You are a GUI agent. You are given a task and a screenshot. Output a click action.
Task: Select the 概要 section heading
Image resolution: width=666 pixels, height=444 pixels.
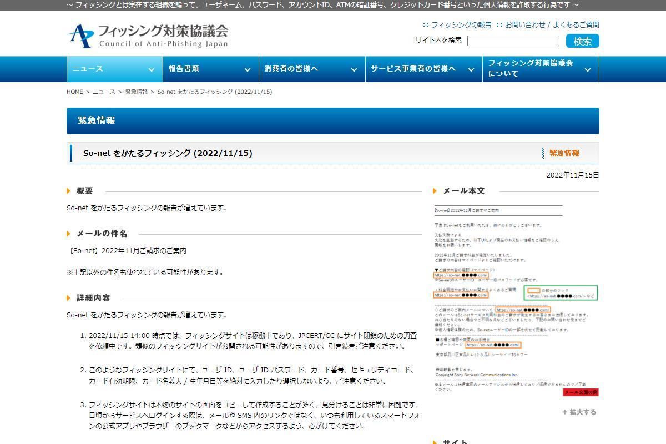85,191
